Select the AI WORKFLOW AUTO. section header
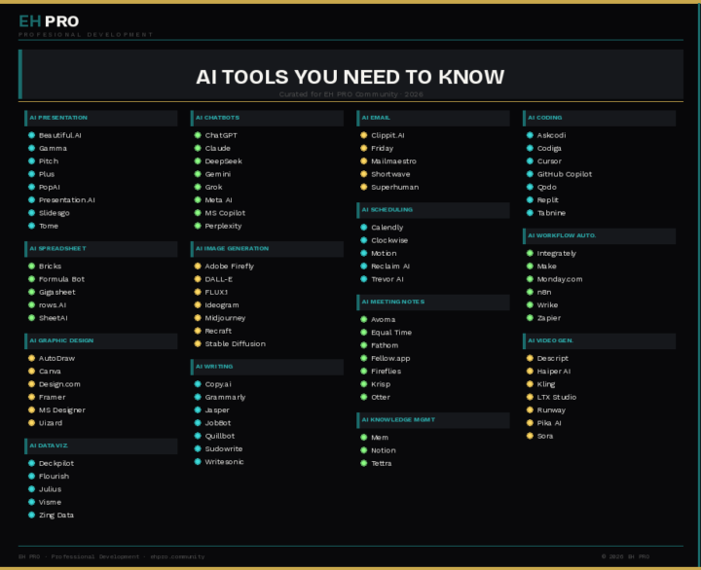Image resolution: width=701 pixels, height=570 pixels. point(599,235)
